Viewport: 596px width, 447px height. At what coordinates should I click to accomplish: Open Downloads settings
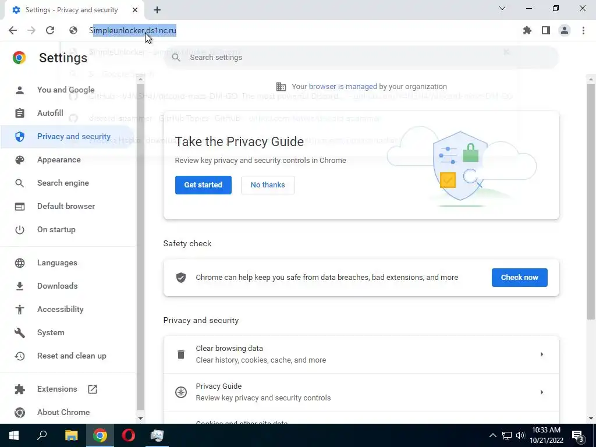pos(58,286)
